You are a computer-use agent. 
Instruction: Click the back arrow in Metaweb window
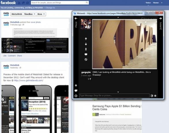point(76,19)
